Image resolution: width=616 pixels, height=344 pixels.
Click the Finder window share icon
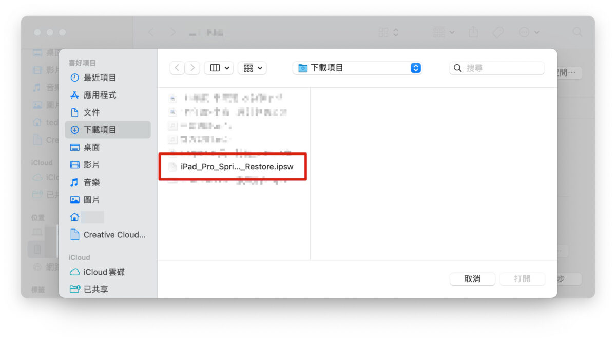pyautogui.click(x=473, y=32)
